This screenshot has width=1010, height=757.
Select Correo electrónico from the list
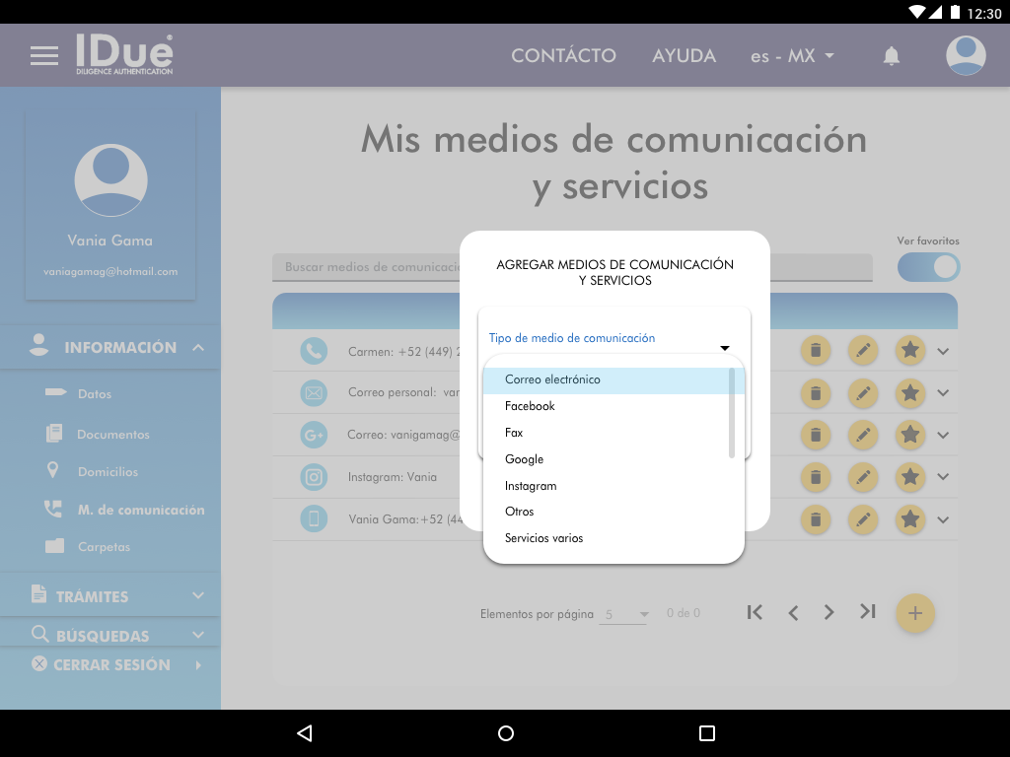[x=552, y=379]
